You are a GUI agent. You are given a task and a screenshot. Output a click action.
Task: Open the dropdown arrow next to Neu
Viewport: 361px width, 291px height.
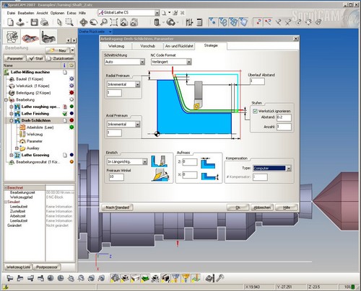(x=72, y=50)
